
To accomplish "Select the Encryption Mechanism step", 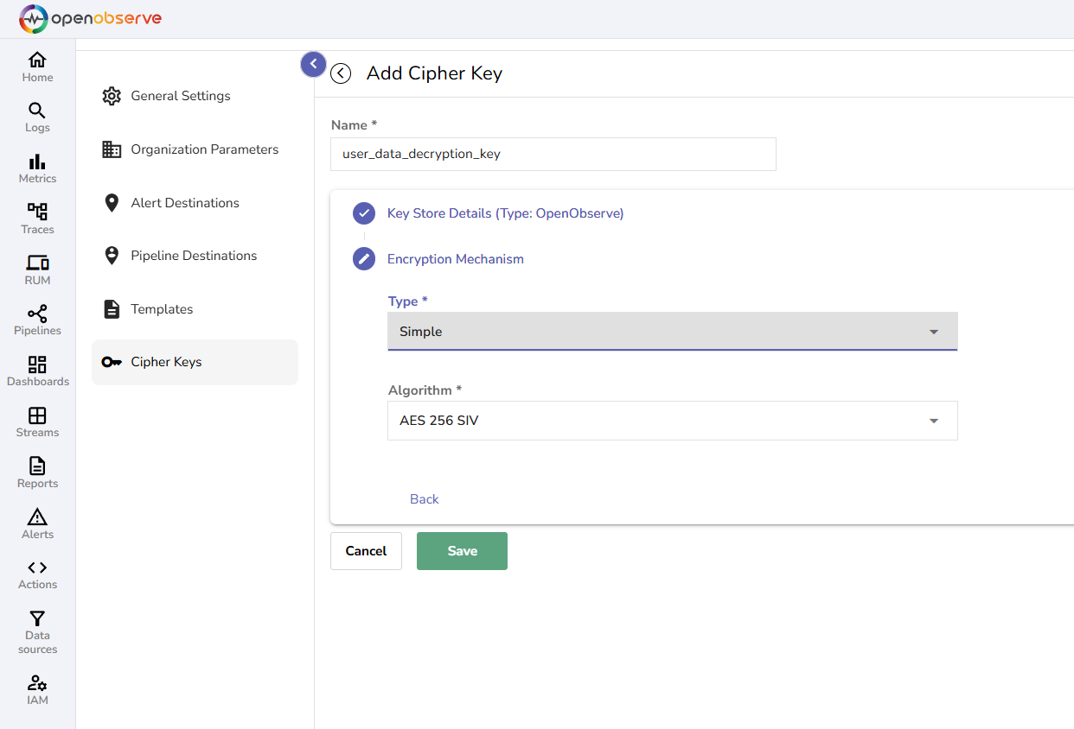I will [x=455, y=258].
